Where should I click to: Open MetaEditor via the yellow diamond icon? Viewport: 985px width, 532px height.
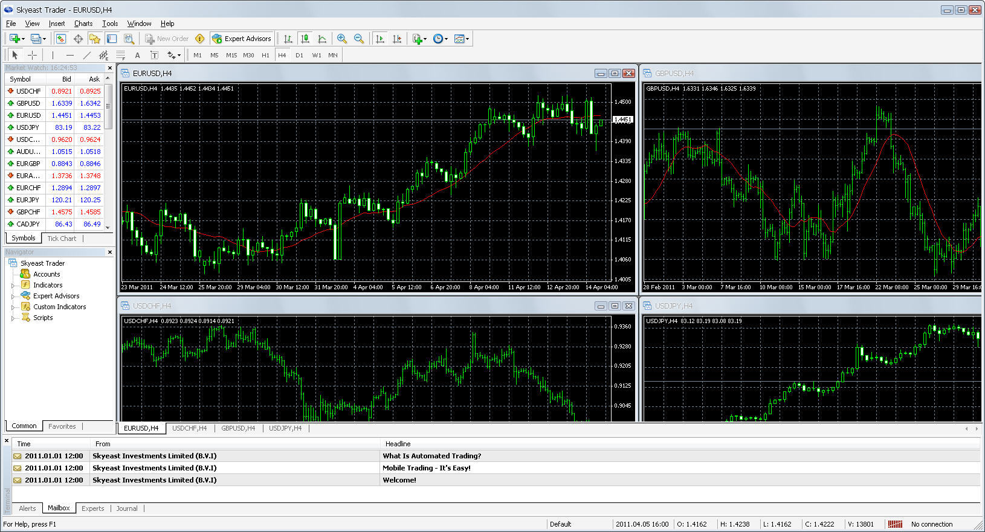(x=200, y=39)
